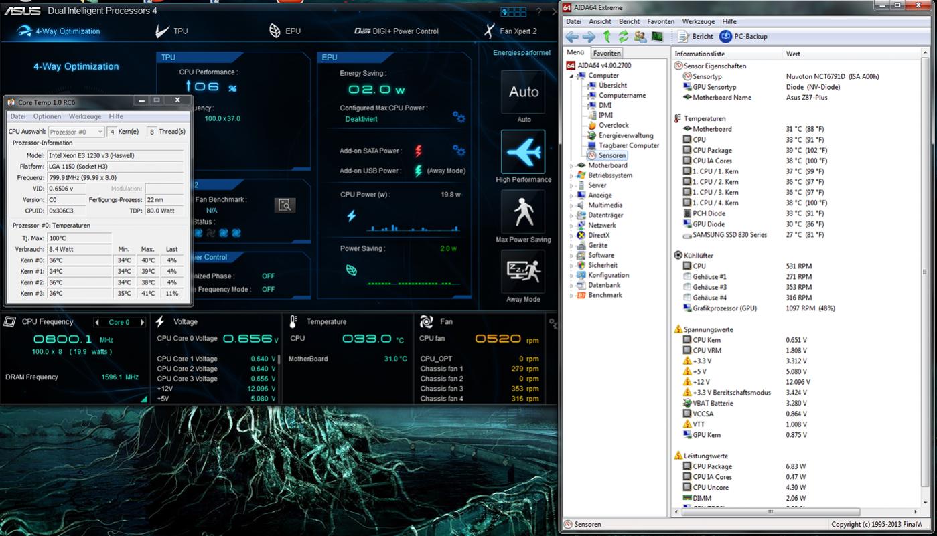Expand the Multimedia tree node
The width and height of the screenshot is (937, 536).
(571, 205)
